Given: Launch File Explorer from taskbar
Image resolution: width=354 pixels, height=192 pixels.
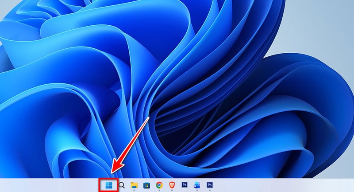Looking at the screenshot, I should 134,185.
